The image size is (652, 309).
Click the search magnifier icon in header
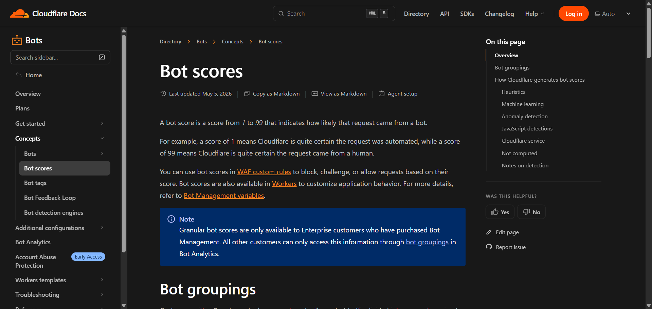(x=281, y=14)
